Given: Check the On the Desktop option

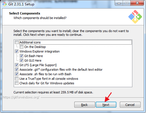Looking at the screenshot, I should pos(21,47).
